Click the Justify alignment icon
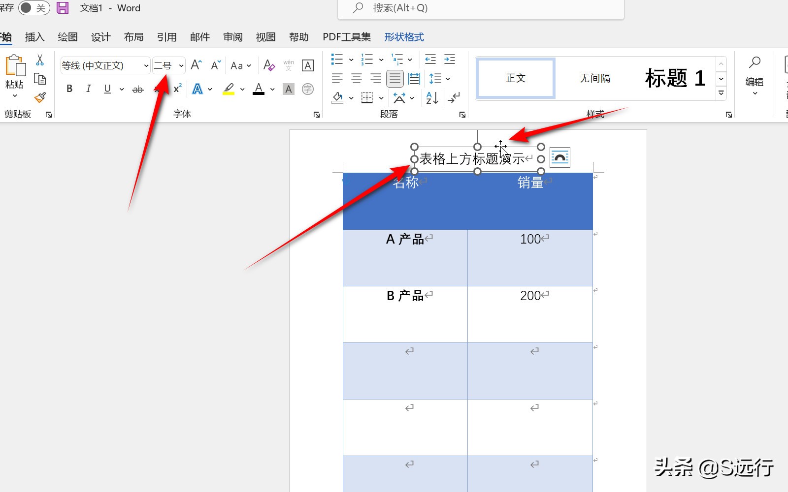788x492 pixels. (x=395, y=78)
